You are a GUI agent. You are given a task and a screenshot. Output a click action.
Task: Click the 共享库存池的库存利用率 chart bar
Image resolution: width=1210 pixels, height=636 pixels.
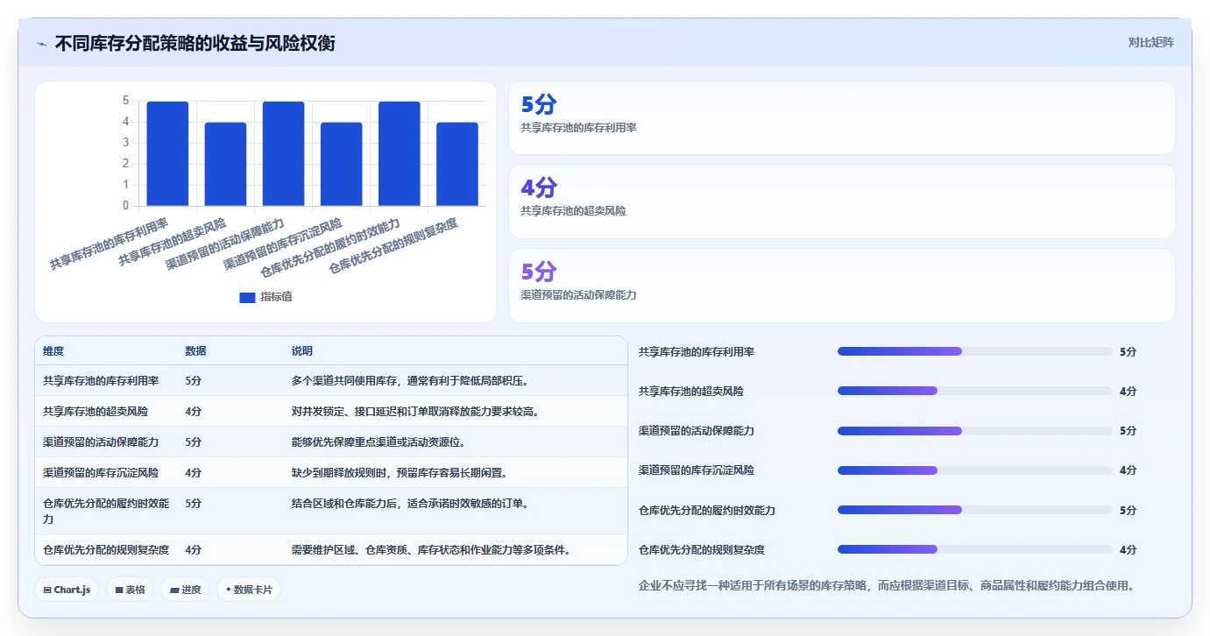point(167,153)
